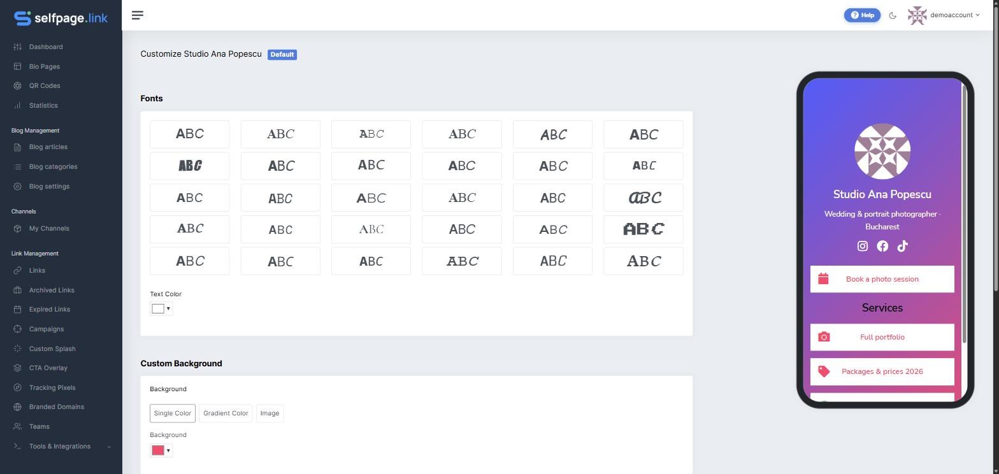Click the My Channels cube icon
Image resolution: width=999 pixels, height=474 pixels.
coord(17,229)
